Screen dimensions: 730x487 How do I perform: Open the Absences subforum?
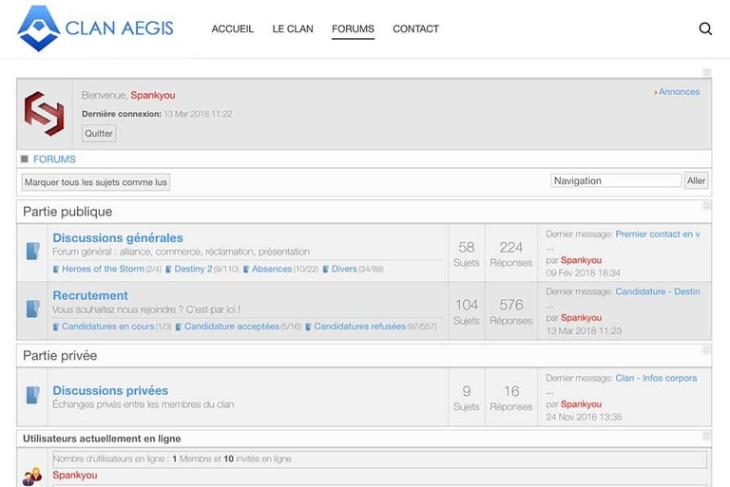pos(272,269)
